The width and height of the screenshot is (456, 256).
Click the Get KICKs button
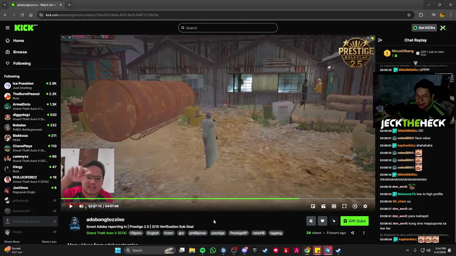click(424, 28)
